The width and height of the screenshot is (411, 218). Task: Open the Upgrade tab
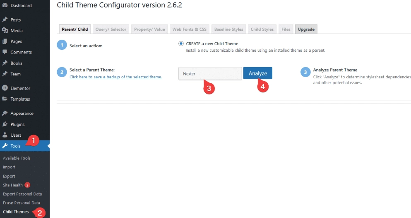(306, 29)
